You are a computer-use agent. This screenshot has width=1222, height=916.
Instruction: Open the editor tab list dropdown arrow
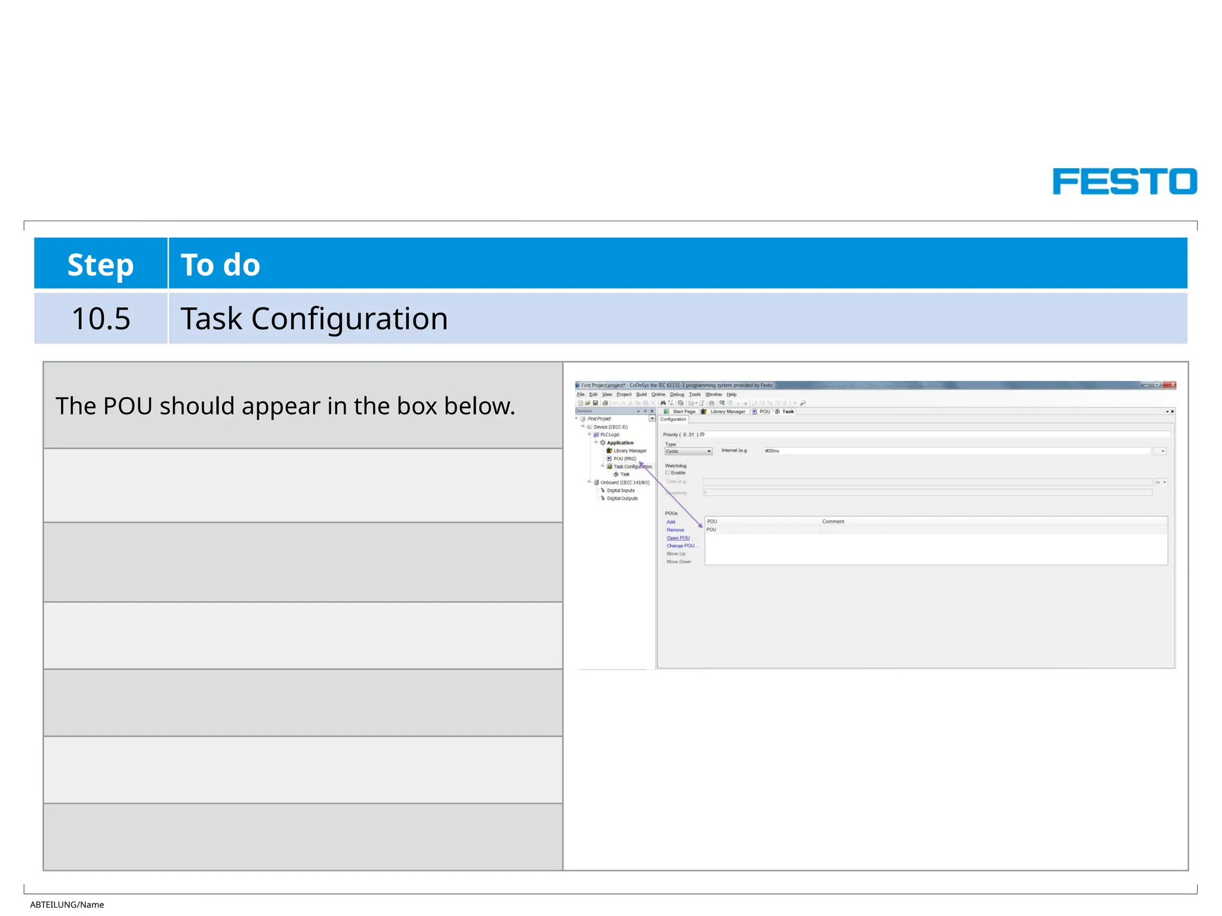(1167, 411)
